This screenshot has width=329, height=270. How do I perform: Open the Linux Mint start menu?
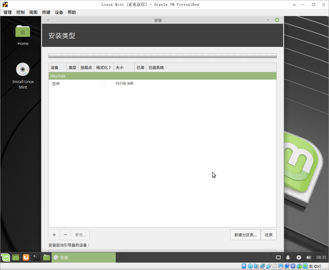tap(5, 257)
